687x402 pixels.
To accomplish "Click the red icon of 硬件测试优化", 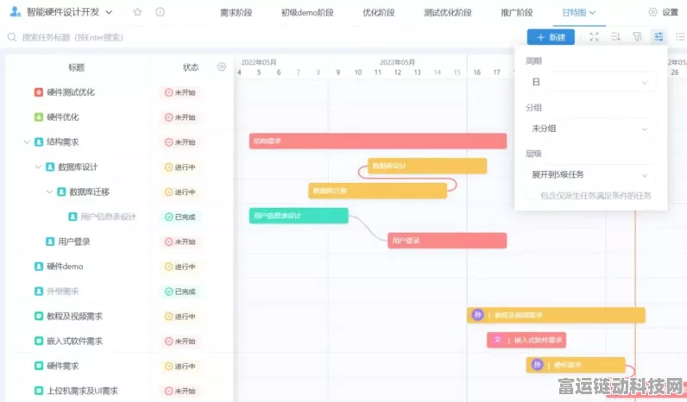I will pos(39,92).
